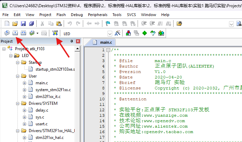The image size is (242, 142).
Task: Open the Tools menu
Action: [x=117, y=15]
